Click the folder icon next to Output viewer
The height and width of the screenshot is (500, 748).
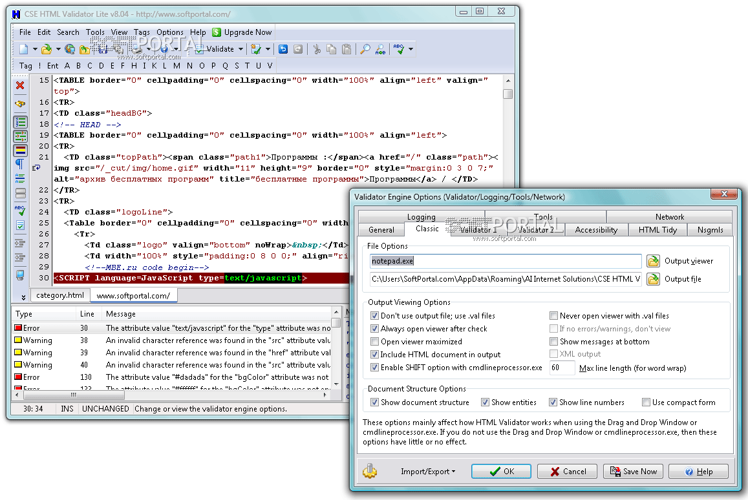click(x=653, y=261)
